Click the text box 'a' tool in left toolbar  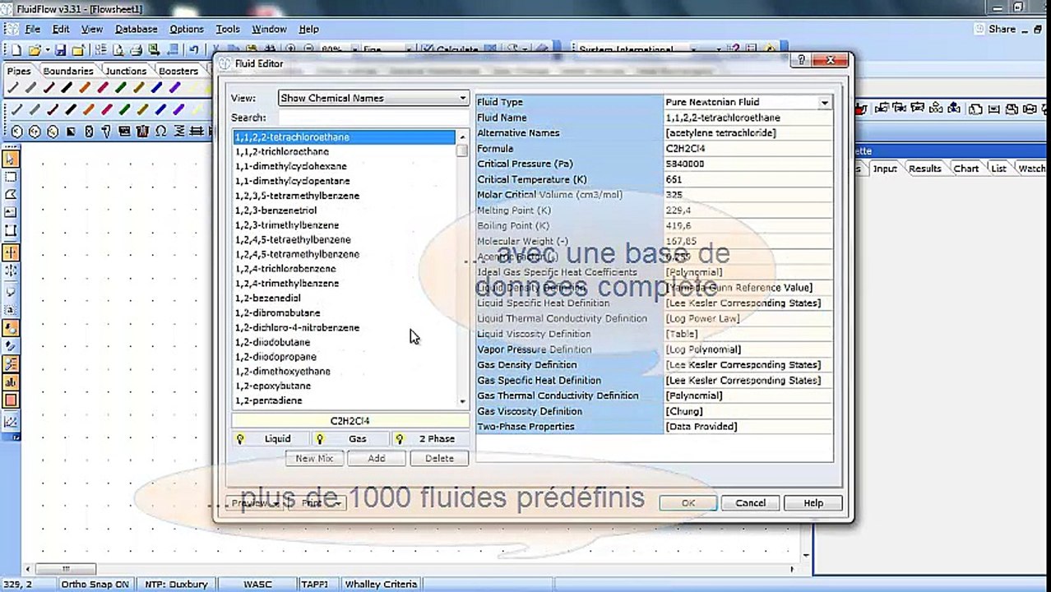pos(11,310)
